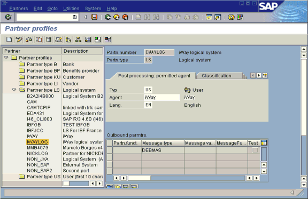Screen dimensions: 308x199
Task: Click the yellow Exit arrow icon
Action: coord(117,17)
